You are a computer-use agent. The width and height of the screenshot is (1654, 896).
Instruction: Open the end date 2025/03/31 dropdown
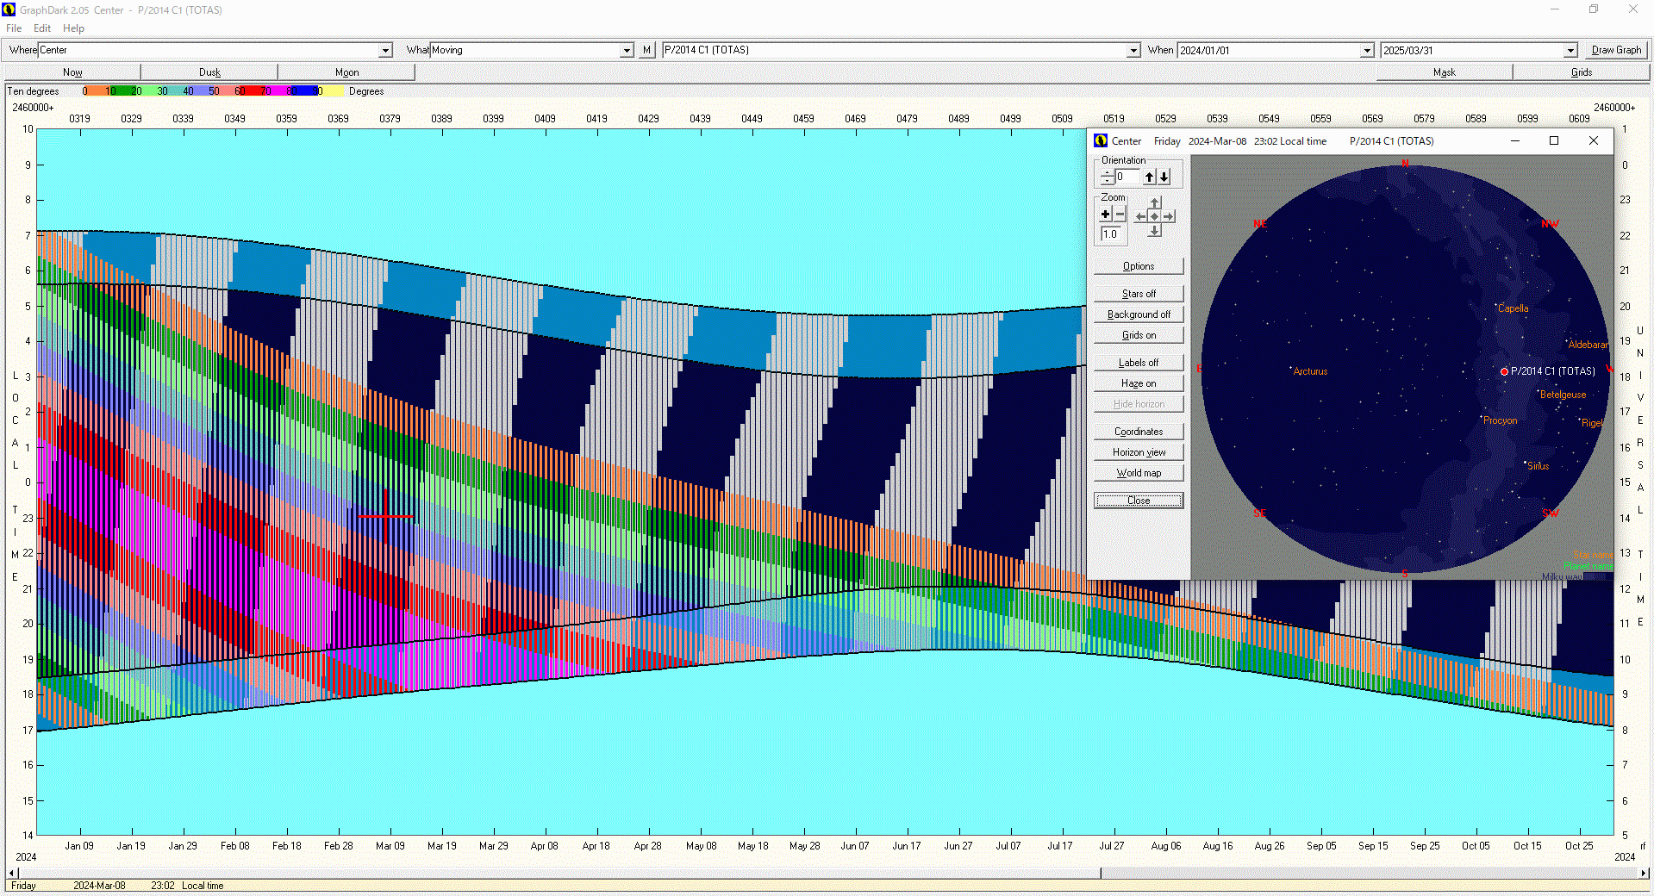1570,51
